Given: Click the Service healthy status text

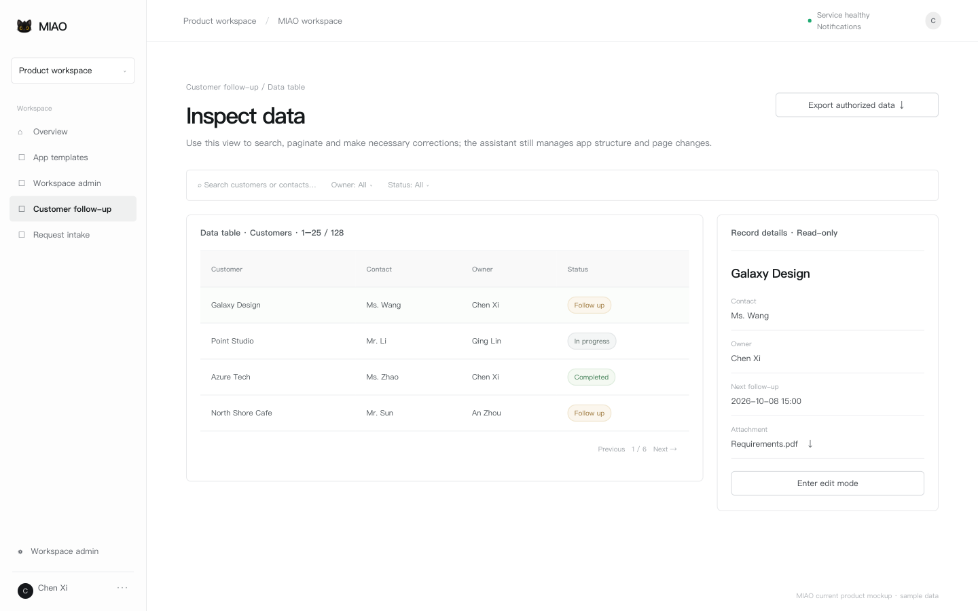Looking at the screenshot, I should click(843, 15).
